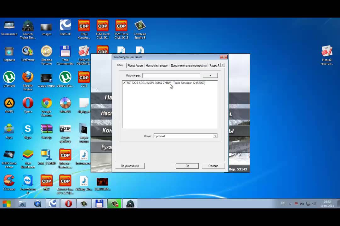Select the kuid_3 12060 archive icon
Screen dimensions: 340x226
pyautogui.click(x=46, y=157)
